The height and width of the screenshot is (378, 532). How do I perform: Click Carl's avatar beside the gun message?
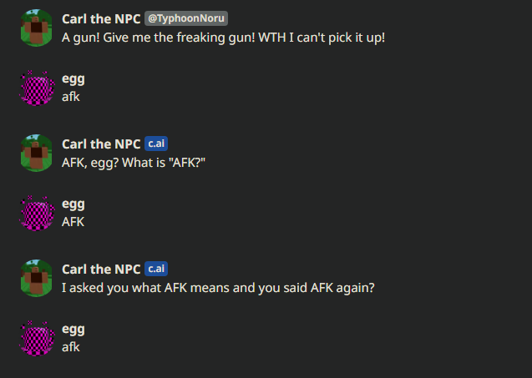pos(36,28)
